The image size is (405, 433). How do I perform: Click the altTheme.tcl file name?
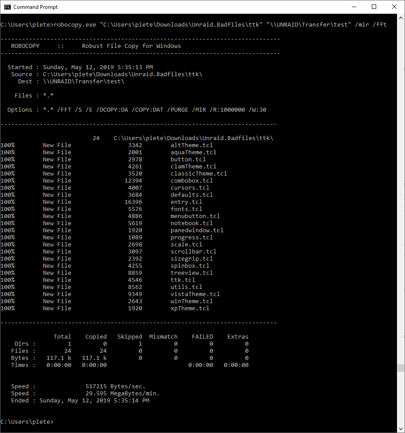click(191, 145)
